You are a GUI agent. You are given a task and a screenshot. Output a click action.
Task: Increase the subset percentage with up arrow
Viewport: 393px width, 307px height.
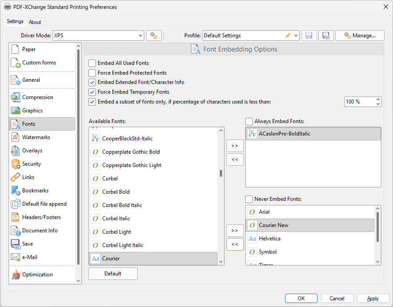378,100
